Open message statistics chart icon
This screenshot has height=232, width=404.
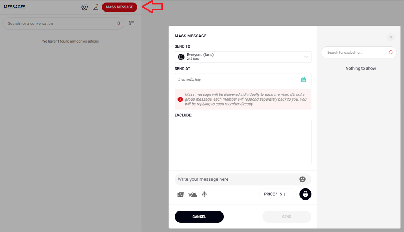click(96, 7)
